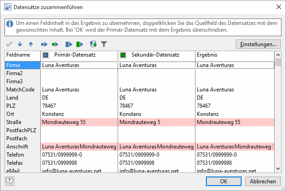This screenshot has height=191, width=286.
Task: Click the small green square-arrow icon
Action: (55, 44)
